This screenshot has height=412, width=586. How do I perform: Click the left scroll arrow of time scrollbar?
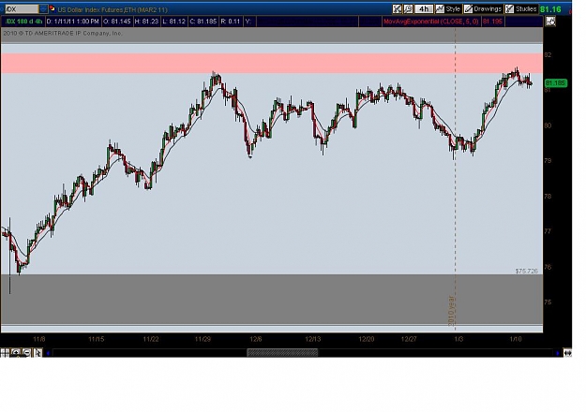click(48, 353)
